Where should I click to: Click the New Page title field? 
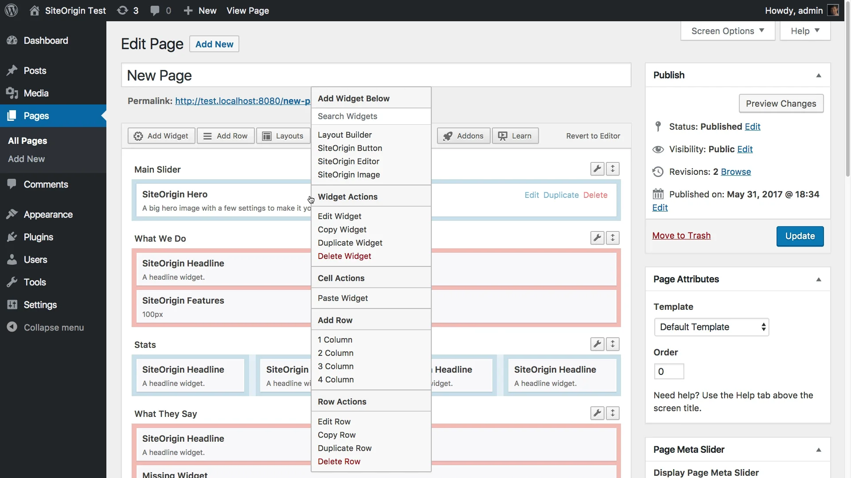click(376, 75)
